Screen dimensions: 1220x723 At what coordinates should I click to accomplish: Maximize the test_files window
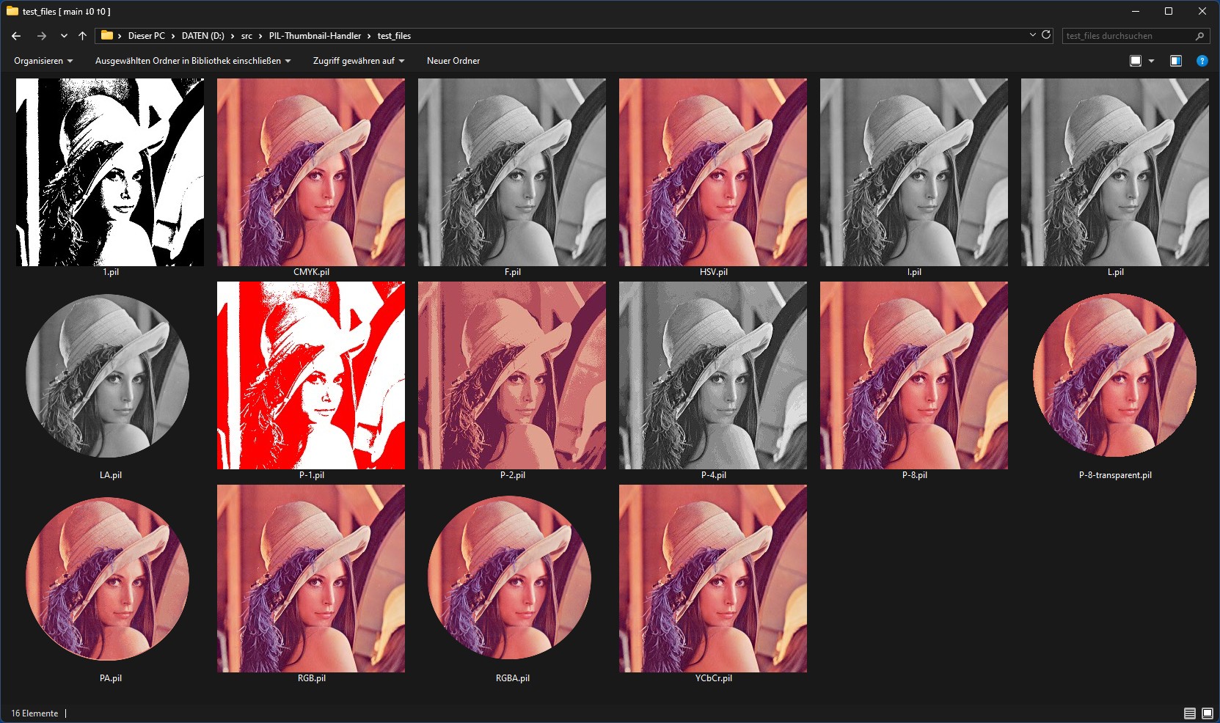[x=1169, y=11]
